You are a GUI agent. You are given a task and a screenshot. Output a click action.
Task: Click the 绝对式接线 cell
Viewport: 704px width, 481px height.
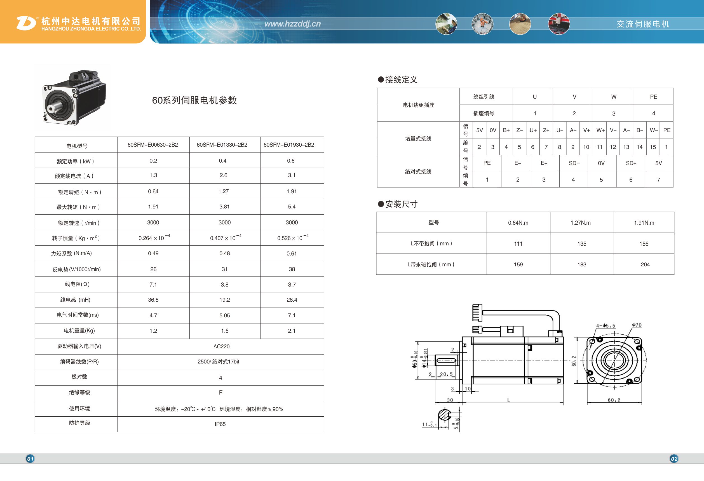coord(418,172)
